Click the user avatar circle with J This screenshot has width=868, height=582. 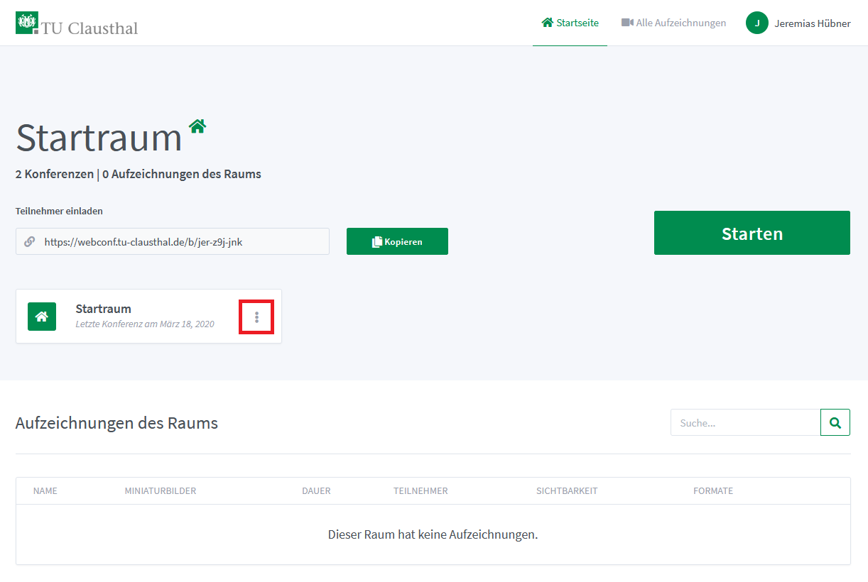pos(756,23)
